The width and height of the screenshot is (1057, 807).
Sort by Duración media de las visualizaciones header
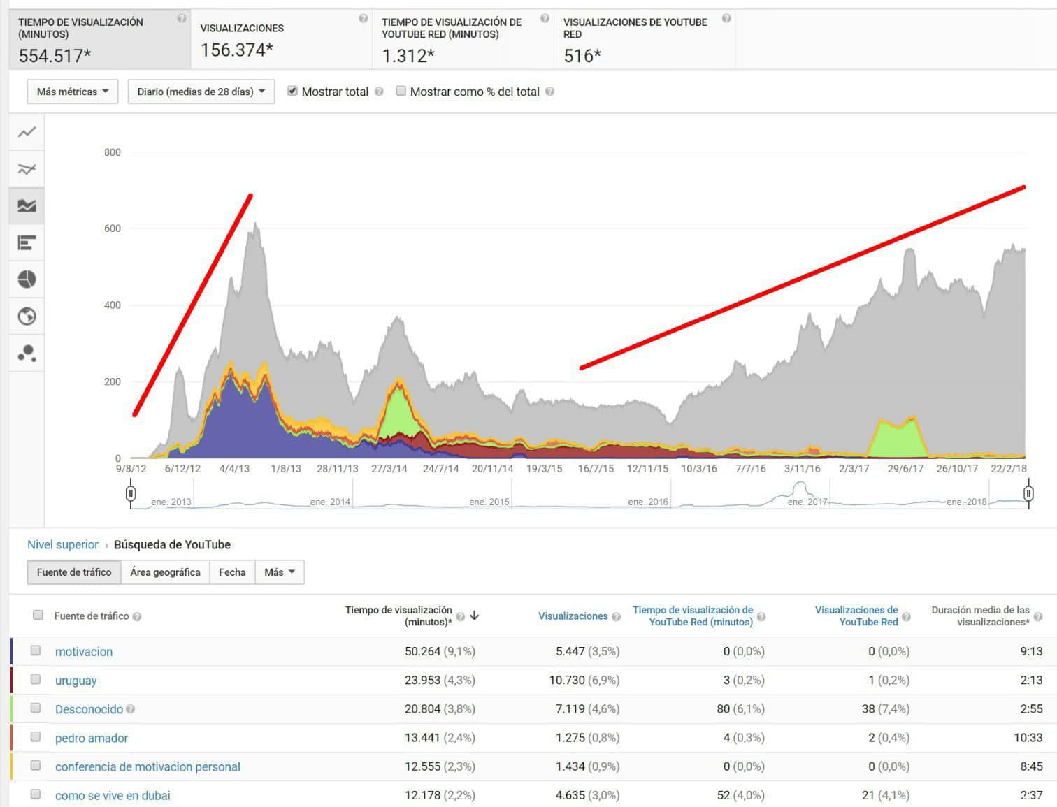(x=980, y=616)
